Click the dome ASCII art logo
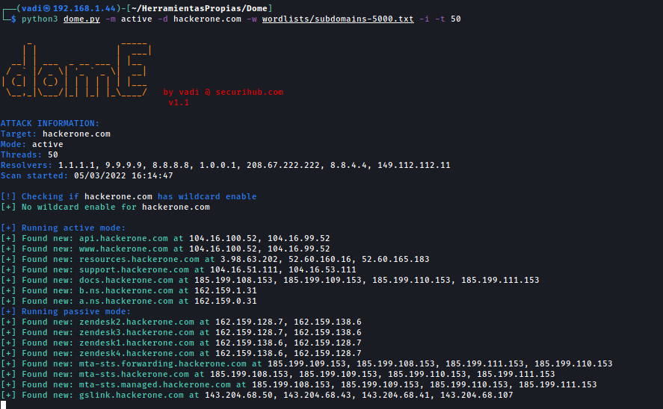This screenshot has width=663, height=409. 76,69
